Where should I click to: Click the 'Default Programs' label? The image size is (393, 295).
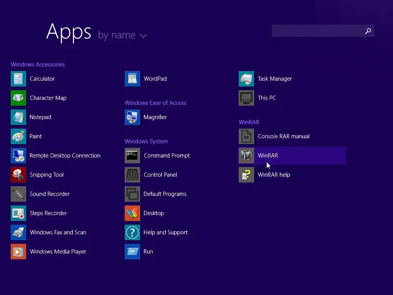point(165,194)
